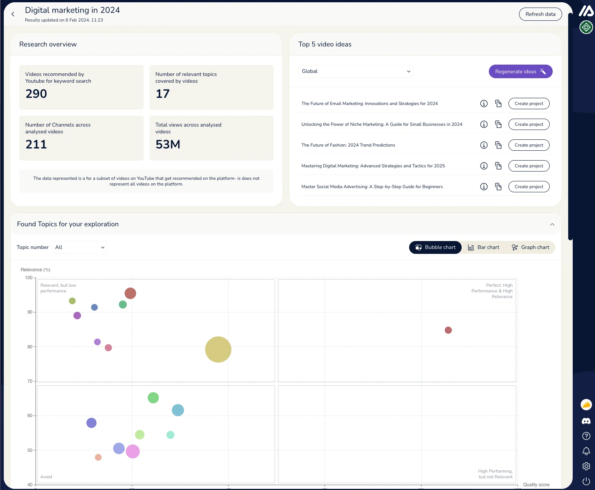
Task: Switch to Bar chart view
Action: click(x=484, y=247)
